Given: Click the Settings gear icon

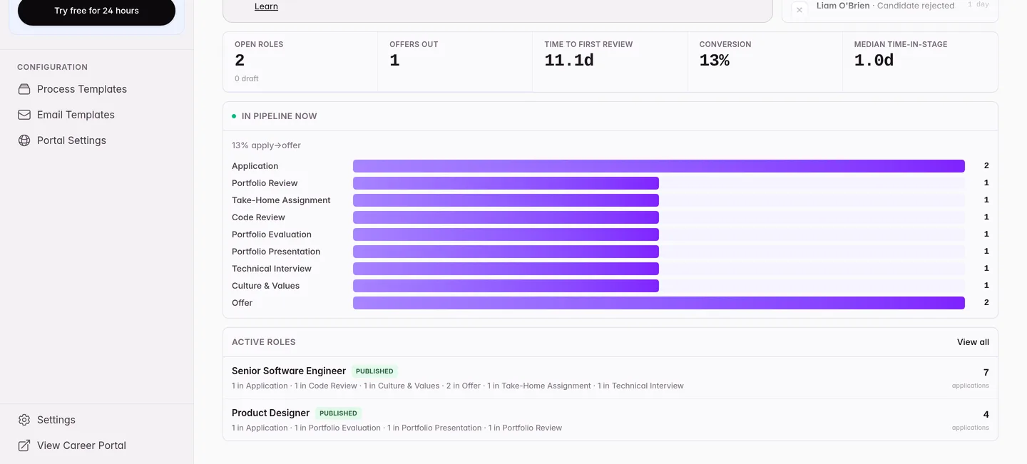Looking at the screenshot, I should [24, 420].
